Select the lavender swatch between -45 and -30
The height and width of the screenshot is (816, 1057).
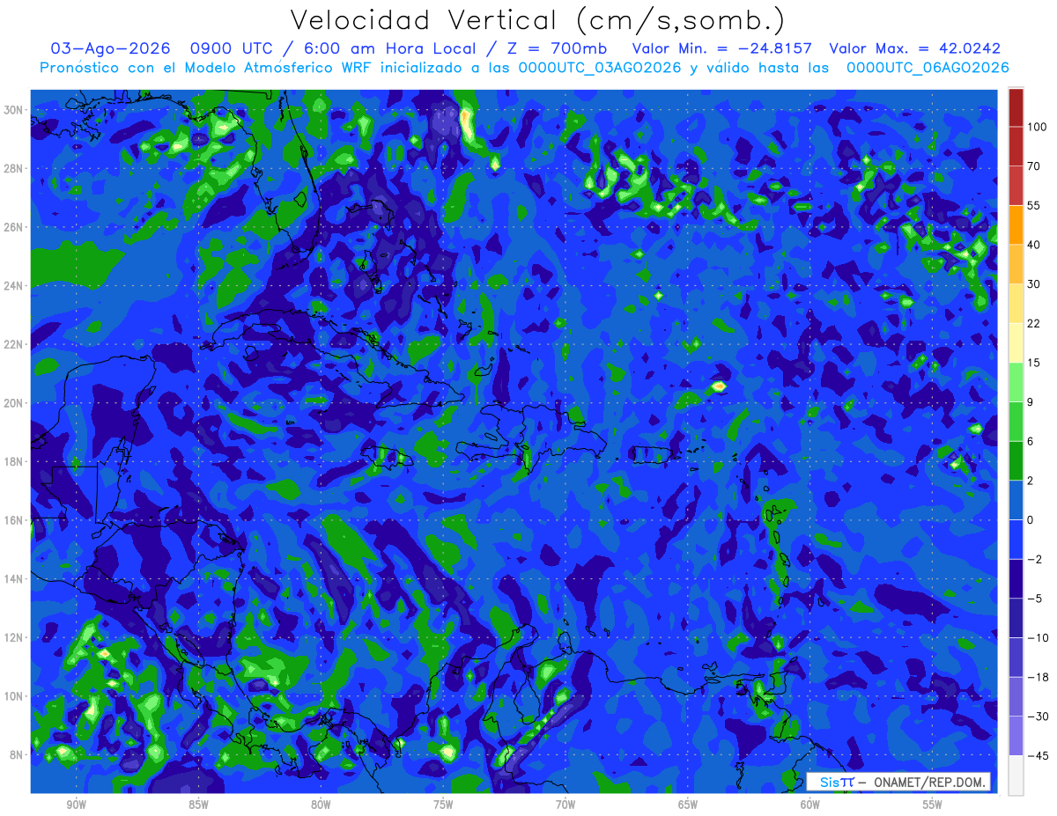1016,735
